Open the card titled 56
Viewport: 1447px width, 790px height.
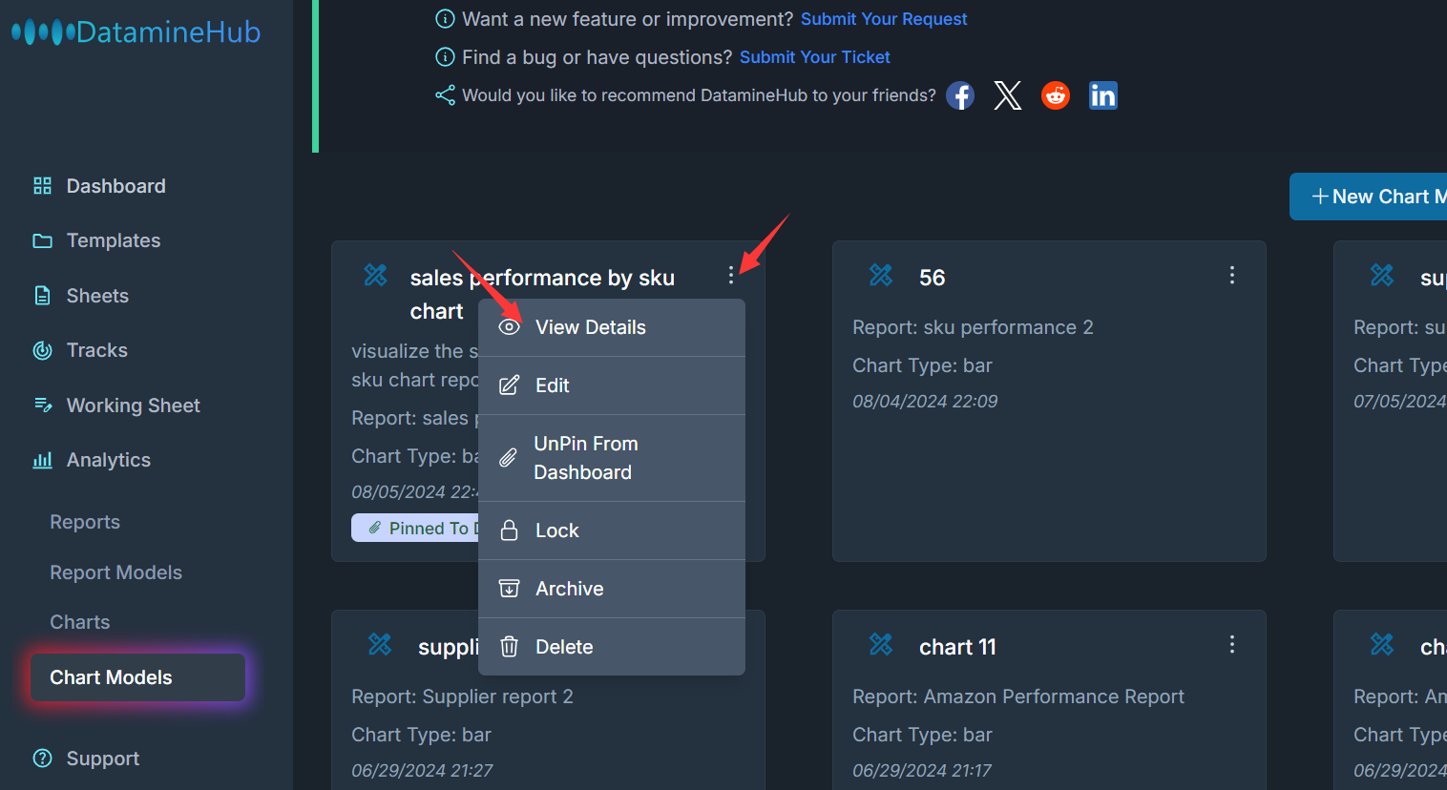coord(933,278)
